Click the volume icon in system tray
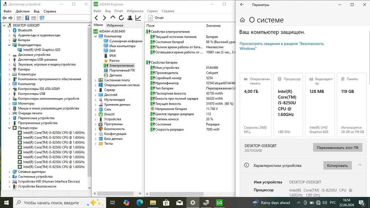This screenshot has height=208, width=370. (325, 202)
